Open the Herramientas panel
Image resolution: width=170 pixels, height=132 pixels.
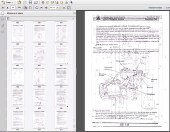tap(155, 8)
